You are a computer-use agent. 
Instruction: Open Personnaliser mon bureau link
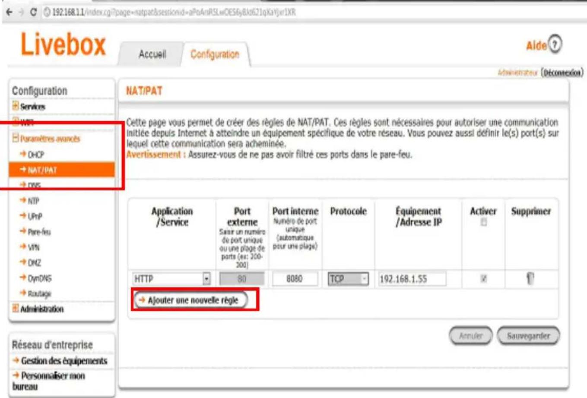(x=49, y=381)
